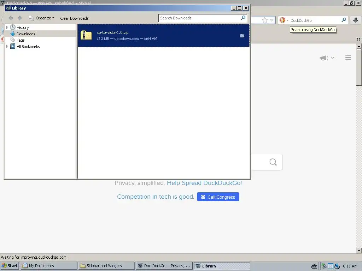This screenshot has width=362, height=271.
Task: Clear Downloads list
Action: tap(74, 18)
